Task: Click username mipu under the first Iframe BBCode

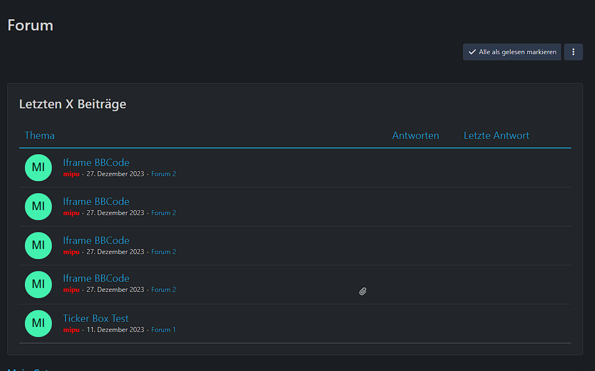Action: click(71, 174)
